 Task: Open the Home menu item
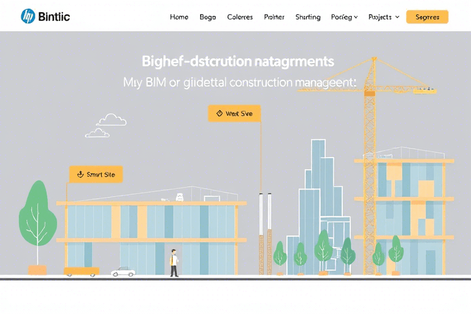(x=179, y=17)
